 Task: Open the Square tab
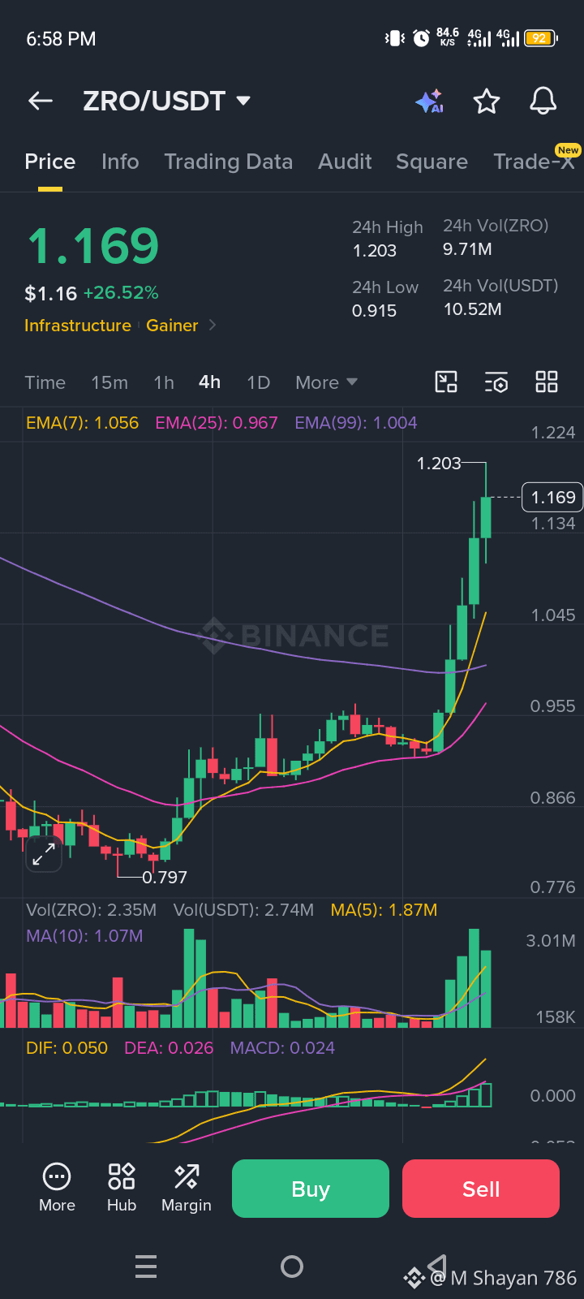(x=432, y=162)
